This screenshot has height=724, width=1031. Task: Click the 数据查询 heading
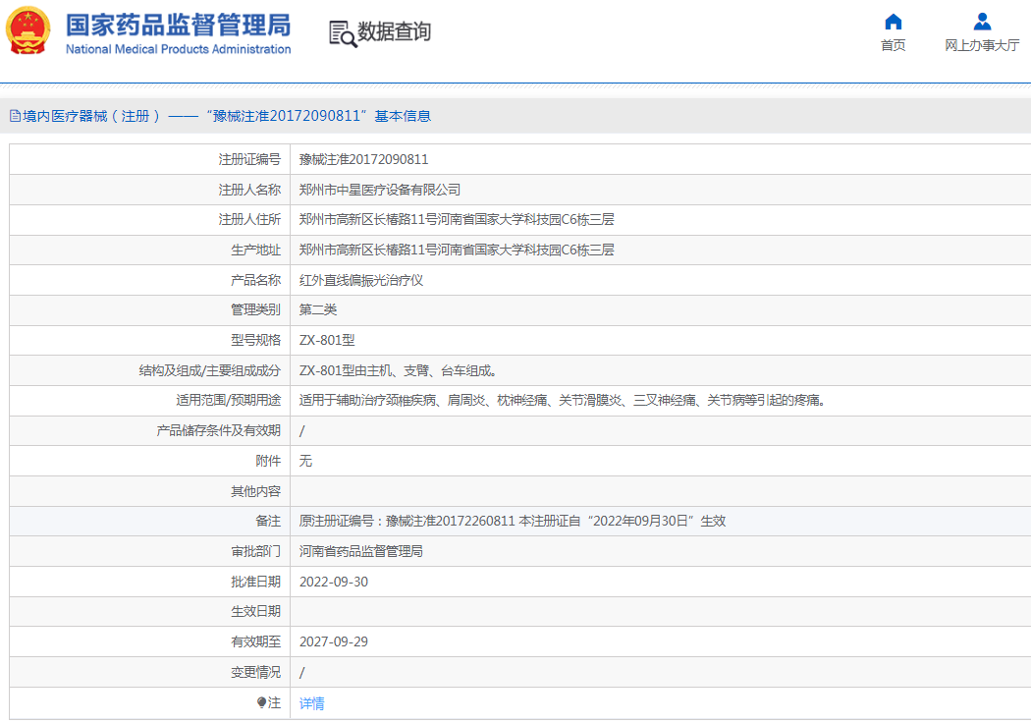click(x=394, y=31)
